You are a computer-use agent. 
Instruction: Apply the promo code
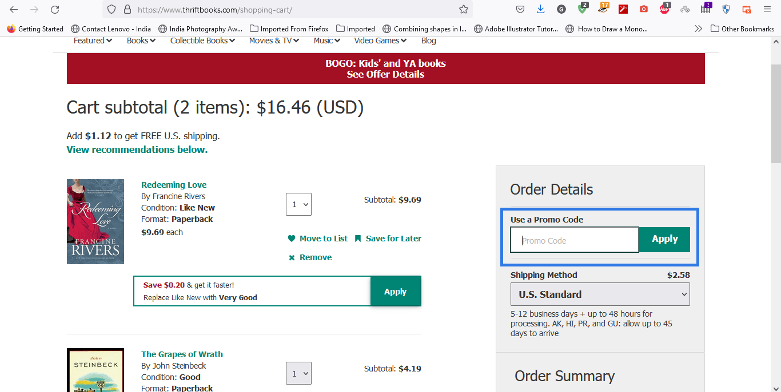tap(664, 239)
